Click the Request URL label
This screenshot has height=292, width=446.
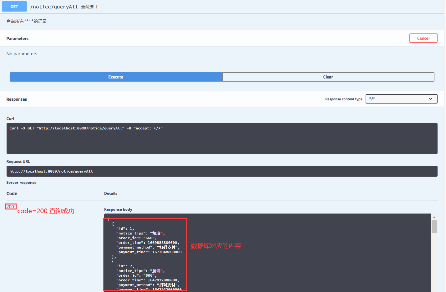click(x=18, y=162)
